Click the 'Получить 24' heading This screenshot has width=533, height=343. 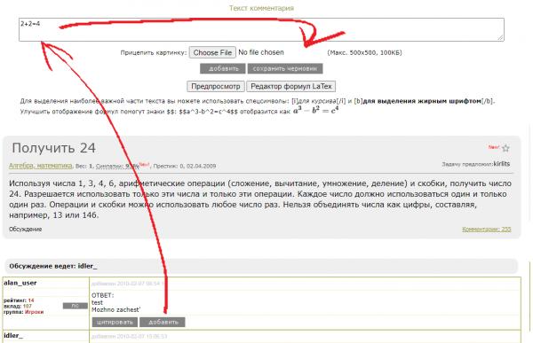click(x=53, y=148)
